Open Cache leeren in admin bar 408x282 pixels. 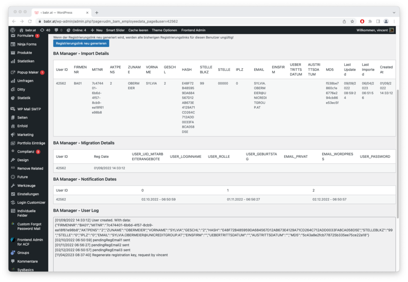[x=138, y=30]
